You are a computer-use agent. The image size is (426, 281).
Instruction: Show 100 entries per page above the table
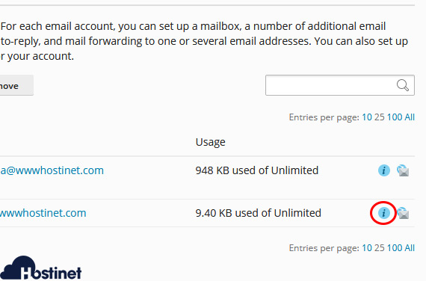point(395,117)
